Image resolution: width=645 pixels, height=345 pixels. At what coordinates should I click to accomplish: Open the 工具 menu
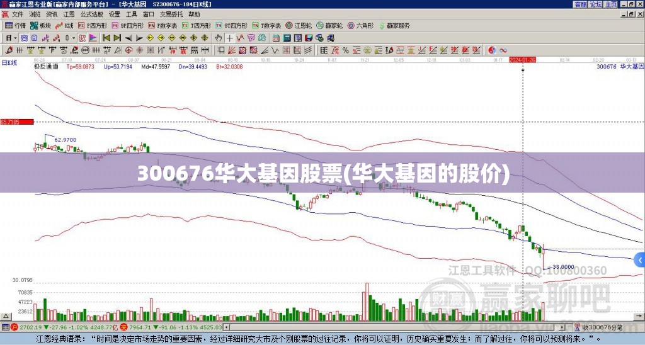(131, 14)
